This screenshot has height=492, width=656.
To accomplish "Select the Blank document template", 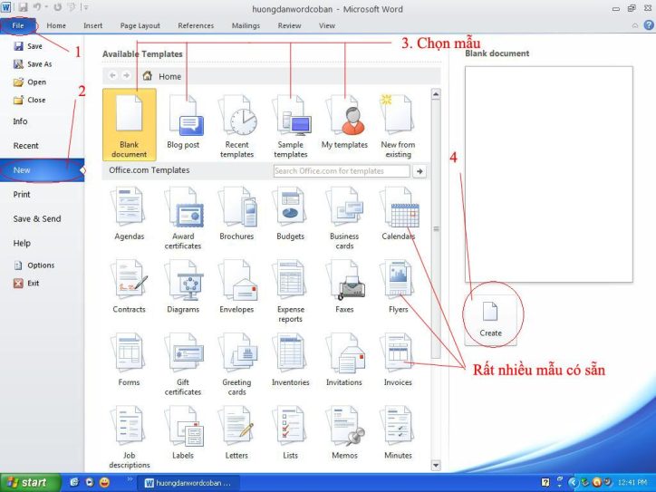I will (x=130, y=125).
